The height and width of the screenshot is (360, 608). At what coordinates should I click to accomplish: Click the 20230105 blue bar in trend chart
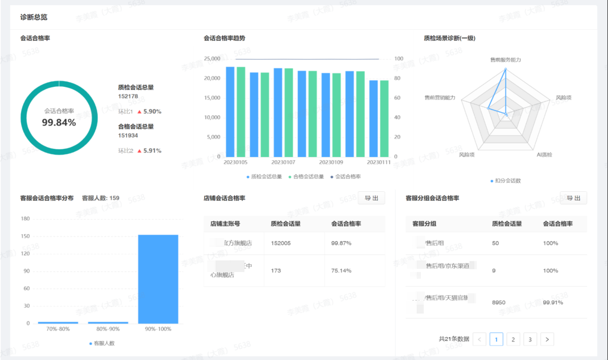click(x=230, y=112)
